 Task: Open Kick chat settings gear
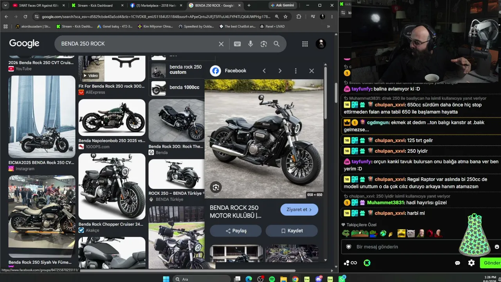point(471,263)
